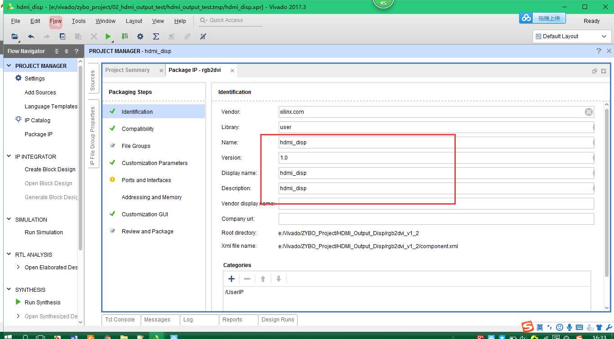Click the green Run toolbar icon

click(x=108, y=36)
